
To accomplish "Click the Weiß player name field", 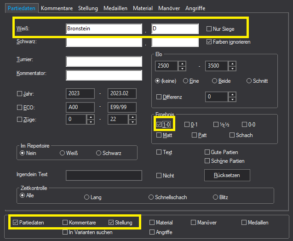I will pyautogui.click(x=104, y=29).
